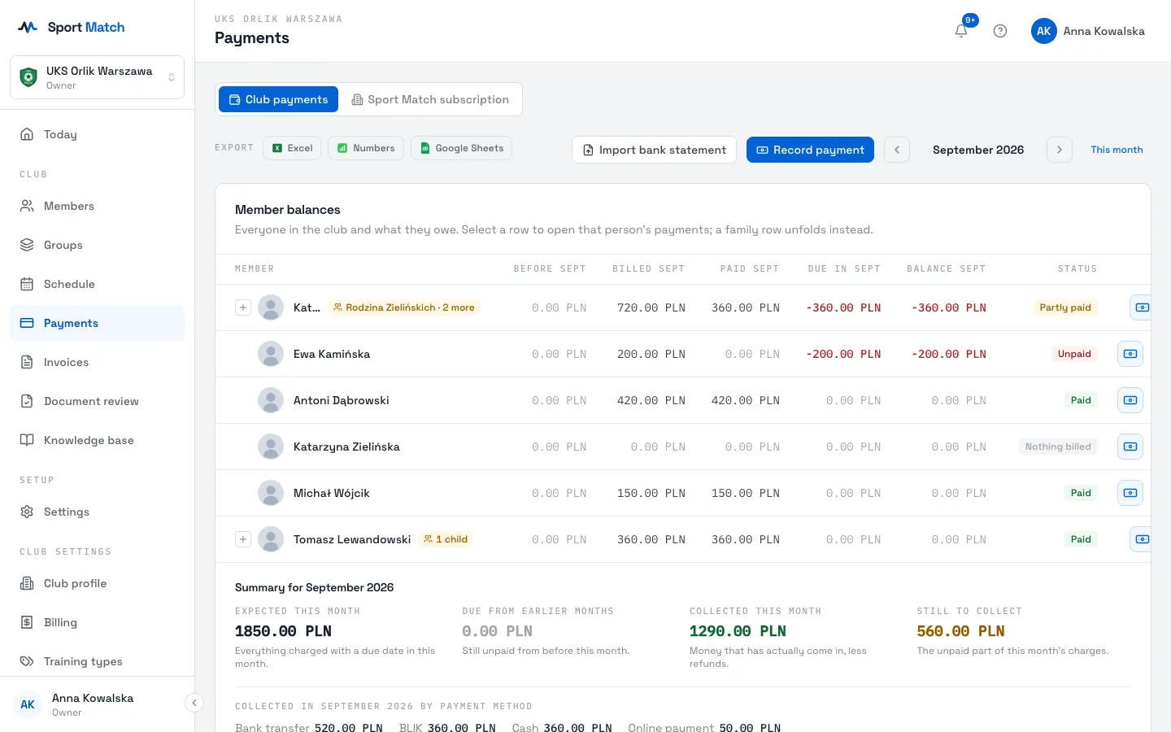Open the help question mark icon
Viewport: 1171px width, 732px height.
(x=1000, y=31)
